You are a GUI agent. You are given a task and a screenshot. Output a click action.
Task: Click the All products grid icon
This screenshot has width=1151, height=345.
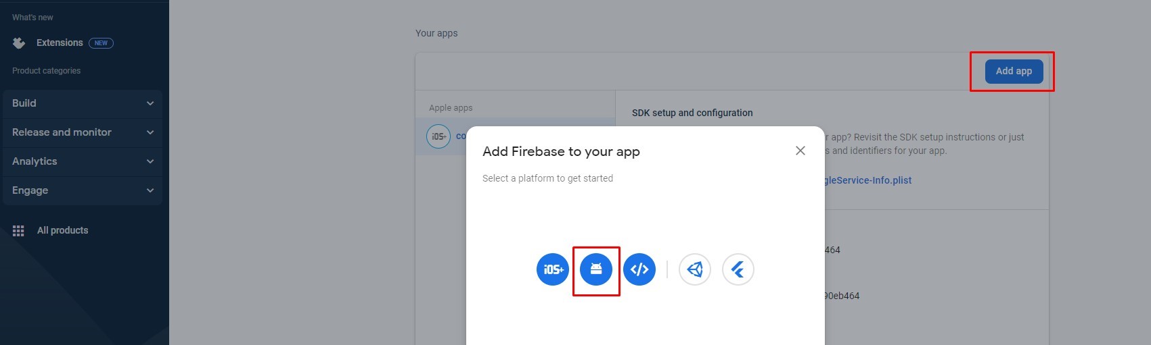(x=18, y=231)
